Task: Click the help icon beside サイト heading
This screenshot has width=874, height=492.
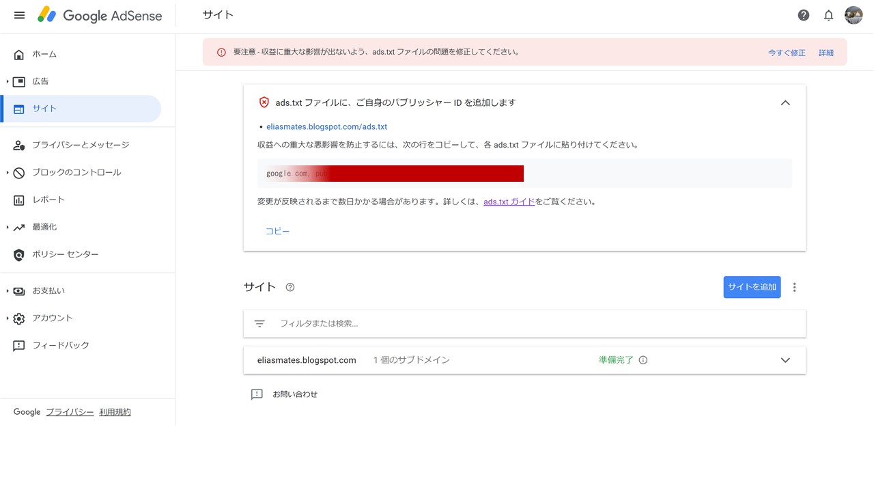Action: 290,287
